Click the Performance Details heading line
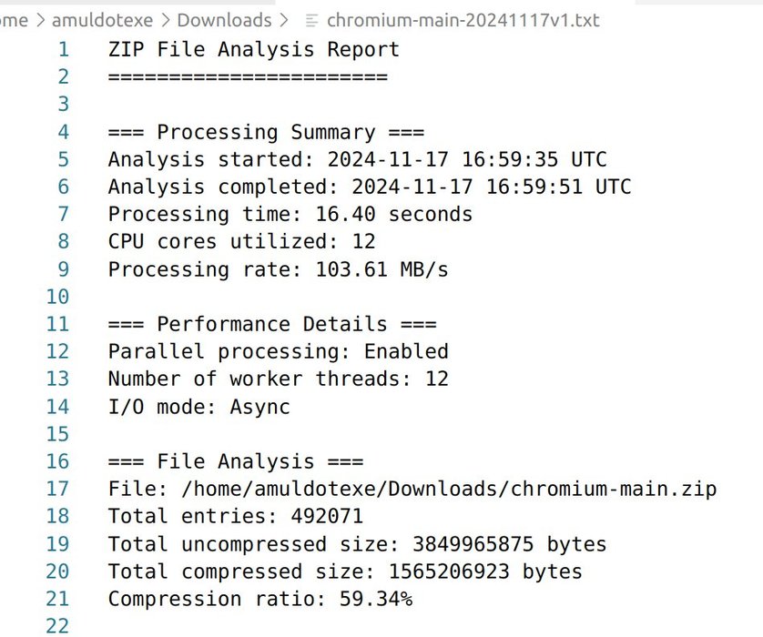The width and height of the screenshot is (763, 637). (272, 324)
